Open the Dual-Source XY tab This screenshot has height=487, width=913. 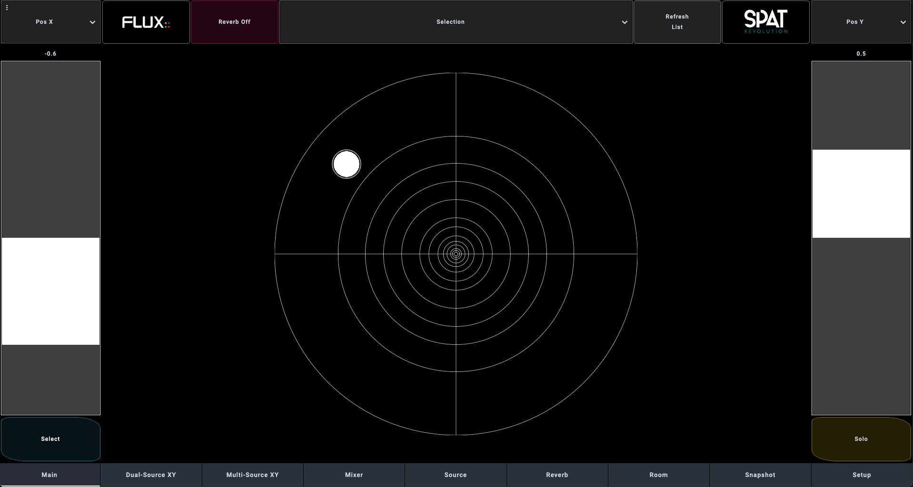pos(151,475)
